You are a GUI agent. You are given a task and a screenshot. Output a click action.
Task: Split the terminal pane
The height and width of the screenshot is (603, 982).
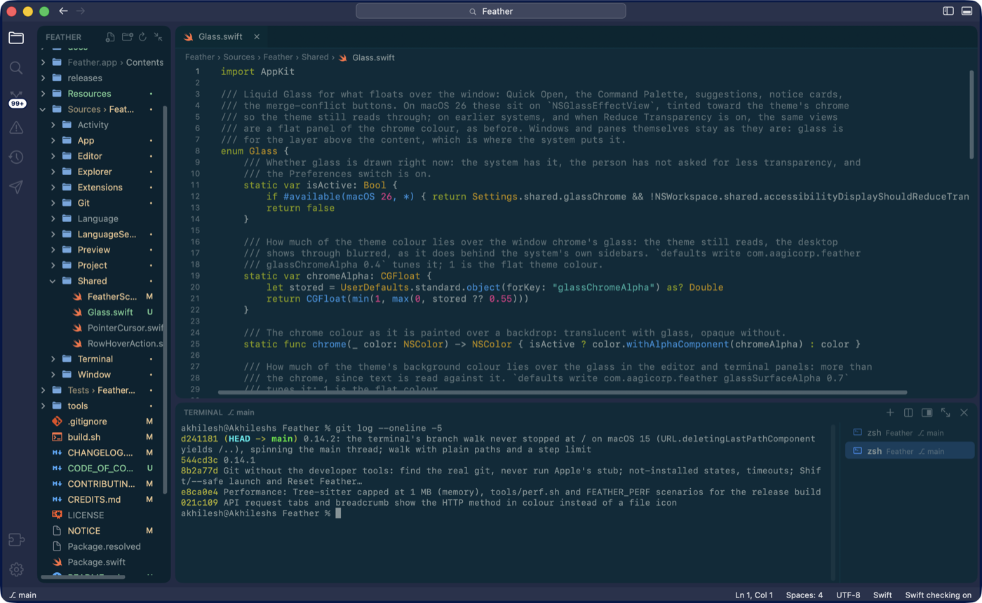coord(908,413)
